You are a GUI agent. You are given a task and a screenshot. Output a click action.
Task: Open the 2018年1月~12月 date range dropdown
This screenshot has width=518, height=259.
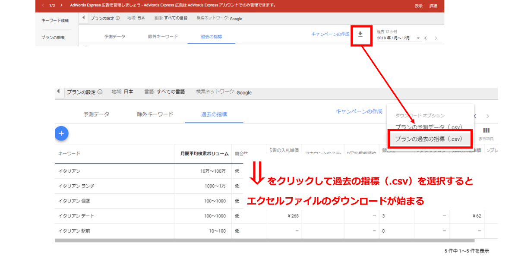(398, 38)
